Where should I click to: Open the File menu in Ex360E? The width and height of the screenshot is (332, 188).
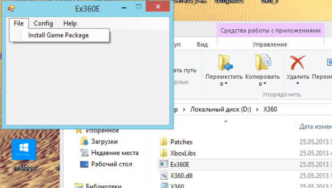coord(19,23)
